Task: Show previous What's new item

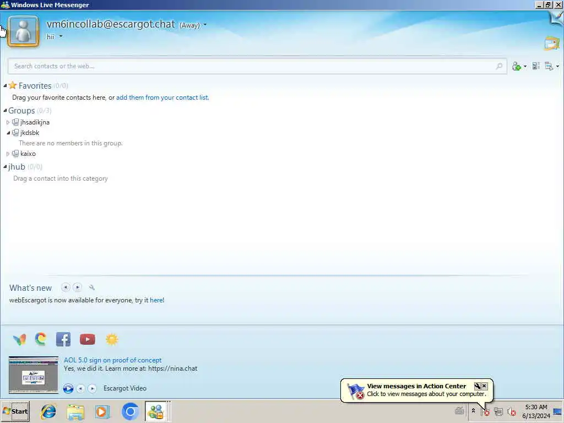Action: [66, 287]
